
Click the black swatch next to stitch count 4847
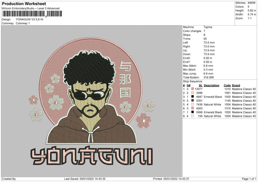point(193,97)
